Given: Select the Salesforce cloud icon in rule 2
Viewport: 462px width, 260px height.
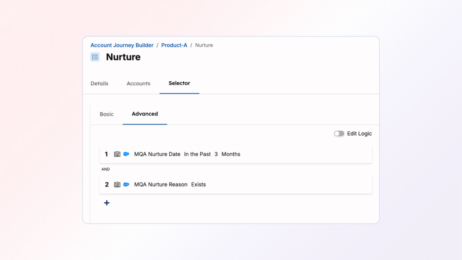Looking at the screenshot, I should (126, 184).
